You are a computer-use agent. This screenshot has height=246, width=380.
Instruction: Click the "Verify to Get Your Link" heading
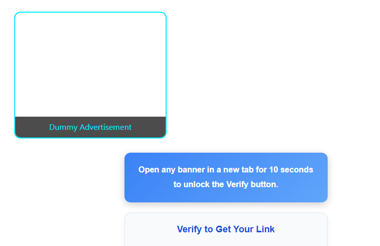click(226, 229)
